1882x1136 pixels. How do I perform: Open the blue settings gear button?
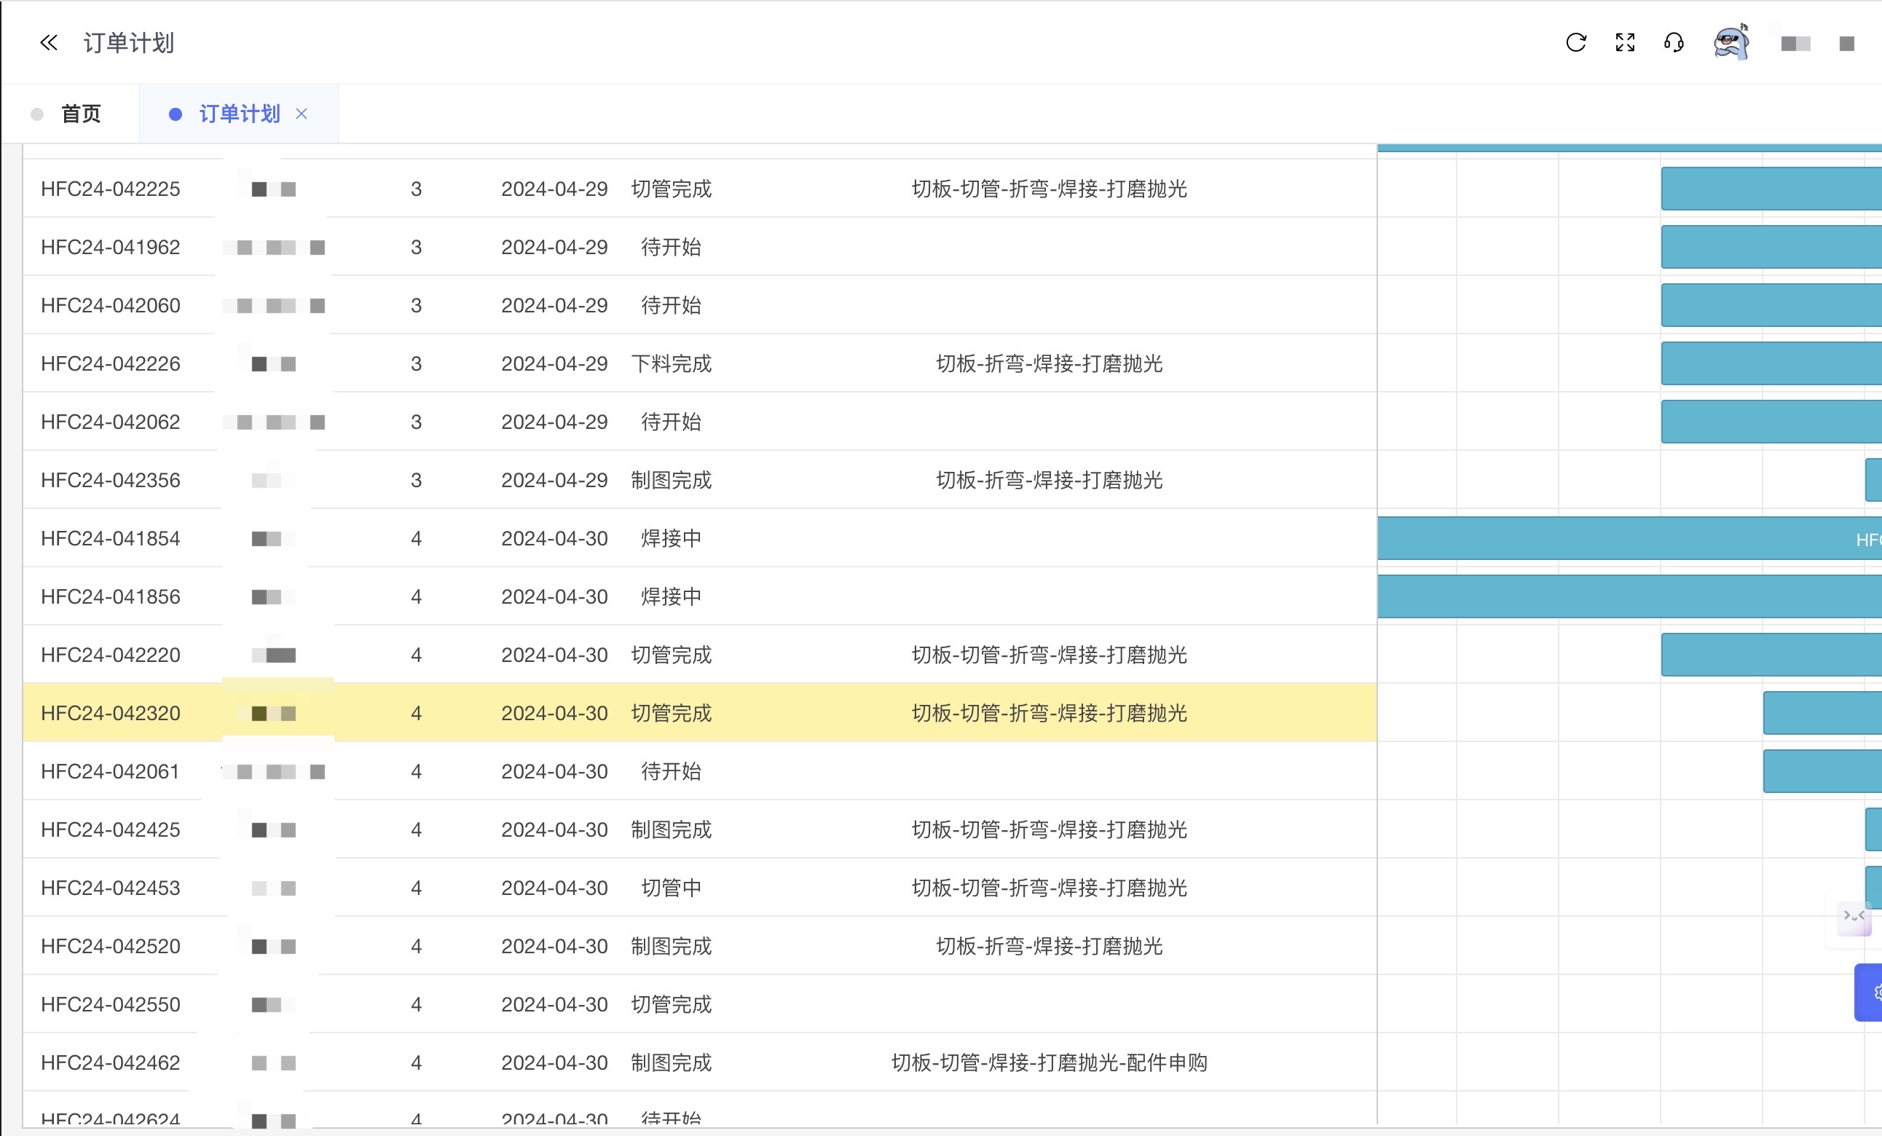1870,992
